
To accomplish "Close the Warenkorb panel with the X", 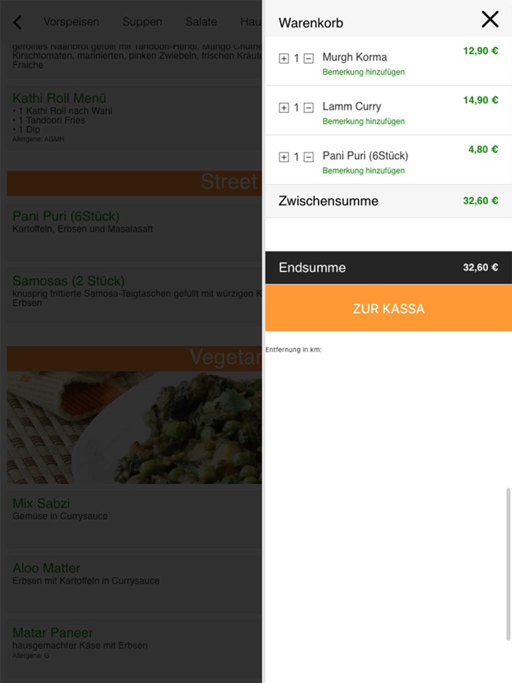I will (490, 20).
